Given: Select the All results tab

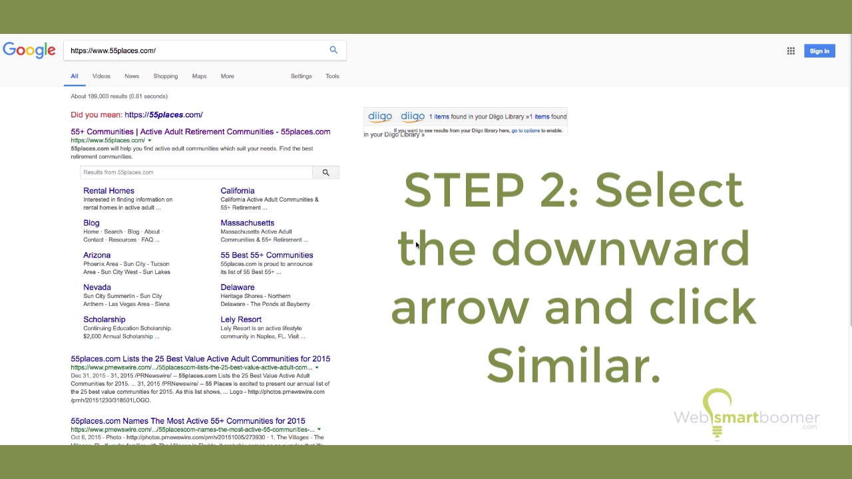Looking at the screenshot, I should [x=75, y=77].
